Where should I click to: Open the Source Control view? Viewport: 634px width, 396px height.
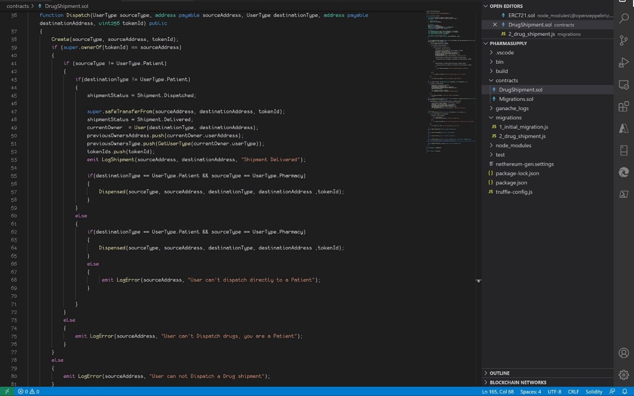[x=624, y=40]
